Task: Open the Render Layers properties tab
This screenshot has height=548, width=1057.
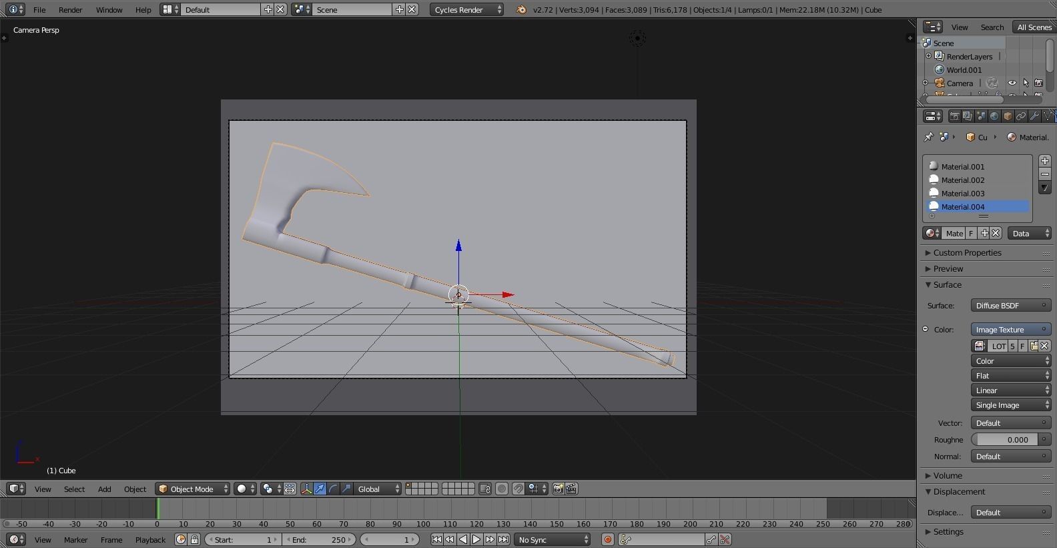Action: coord(968,116)
